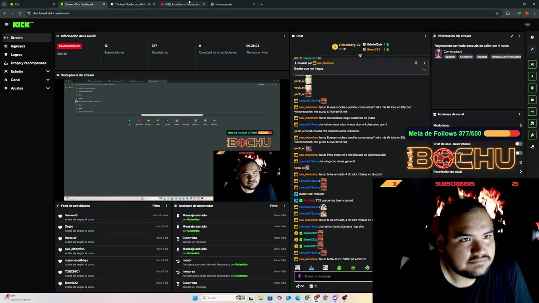The image size is (539, 303).
Task: Switch to the Kick browser tab
Action: click(x=32, y=4)
